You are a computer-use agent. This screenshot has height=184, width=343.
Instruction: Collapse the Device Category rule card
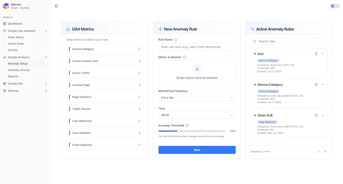click(x=323, y=85)
